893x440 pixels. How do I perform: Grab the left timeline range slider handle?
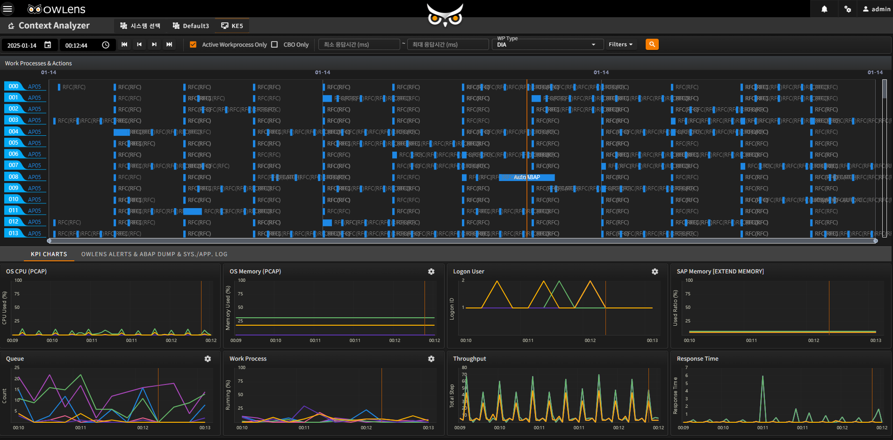(x=49, y=241)
